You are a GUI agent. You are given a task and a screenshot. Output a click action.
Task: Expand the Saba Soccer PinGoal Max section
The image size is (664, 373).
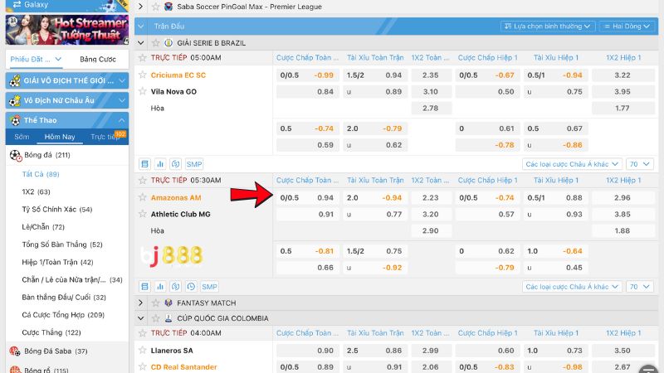(141, 7)
